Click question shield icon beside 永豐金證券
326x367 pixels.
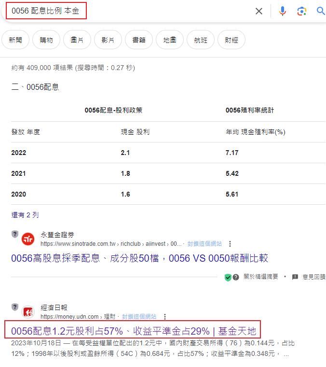coord(15,234)
